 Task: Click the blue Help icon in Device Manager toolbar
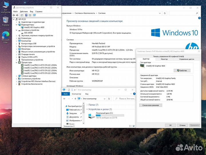26,15
